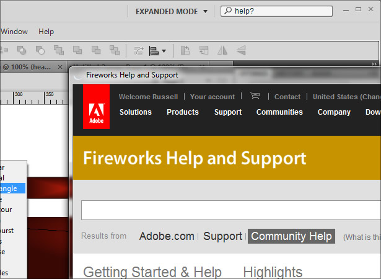Screen dimensions: 381x279
Task: Select the Community Help results filter
Action: coord(291,236)
